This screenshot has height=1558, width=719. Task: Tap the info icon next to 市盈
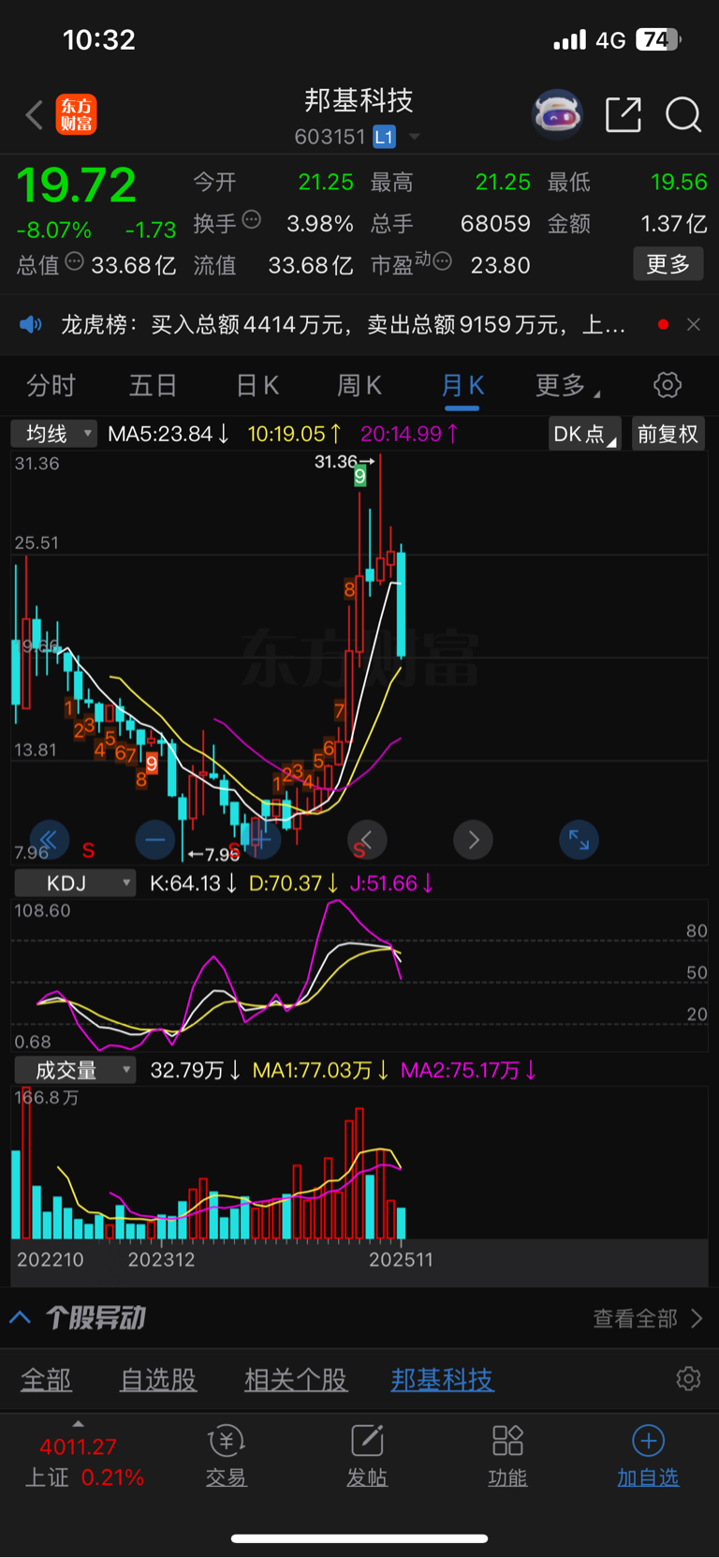tap(442, 261)
